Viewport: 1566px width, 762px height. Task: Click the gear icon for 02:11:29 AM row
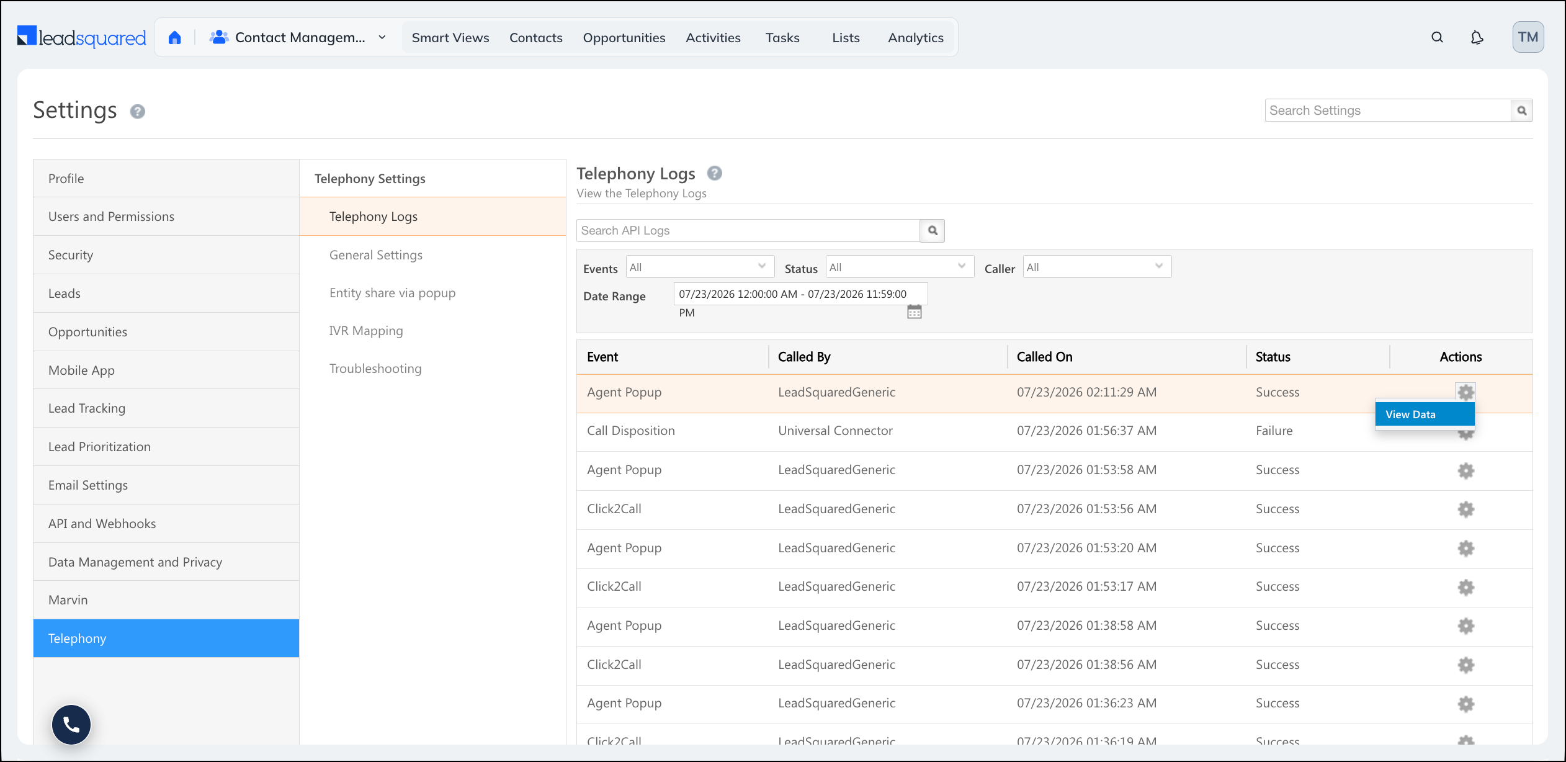(1465, 392)
